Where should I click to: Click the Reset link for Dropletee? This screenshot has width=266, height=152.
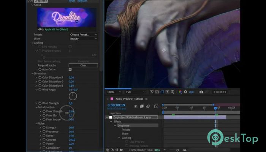pos(72,1)
